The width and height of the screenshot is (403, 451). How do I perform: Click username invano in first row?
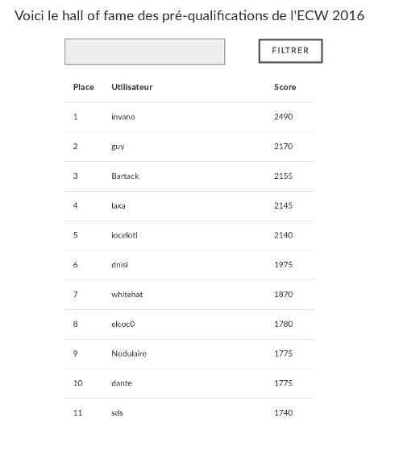(x=123, y=117)
